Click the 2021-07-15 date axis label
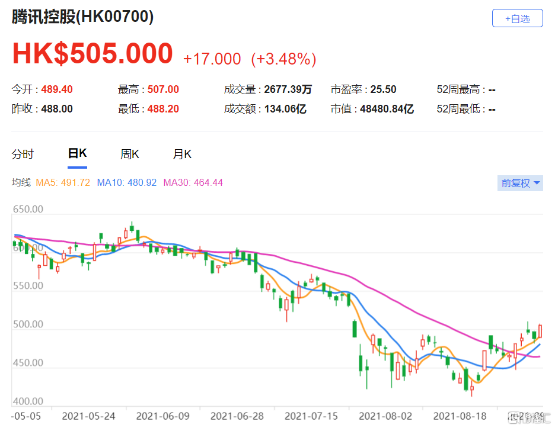The image size is (555, 428). coord(311,416)
